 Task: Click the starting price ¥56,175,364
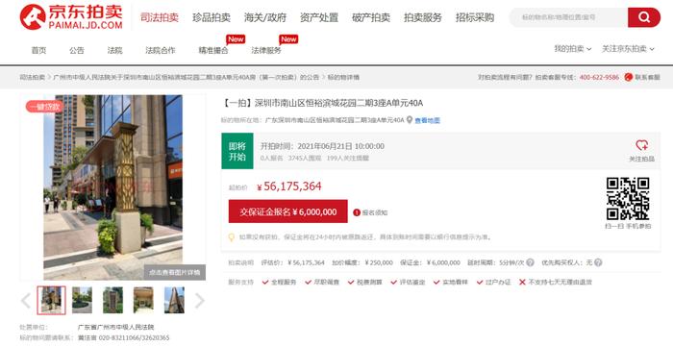coord(288,186)
